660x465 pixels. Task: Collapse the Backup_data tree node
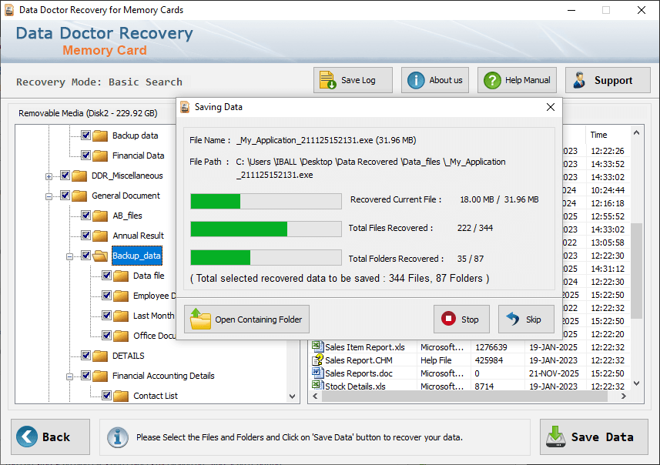69,256
